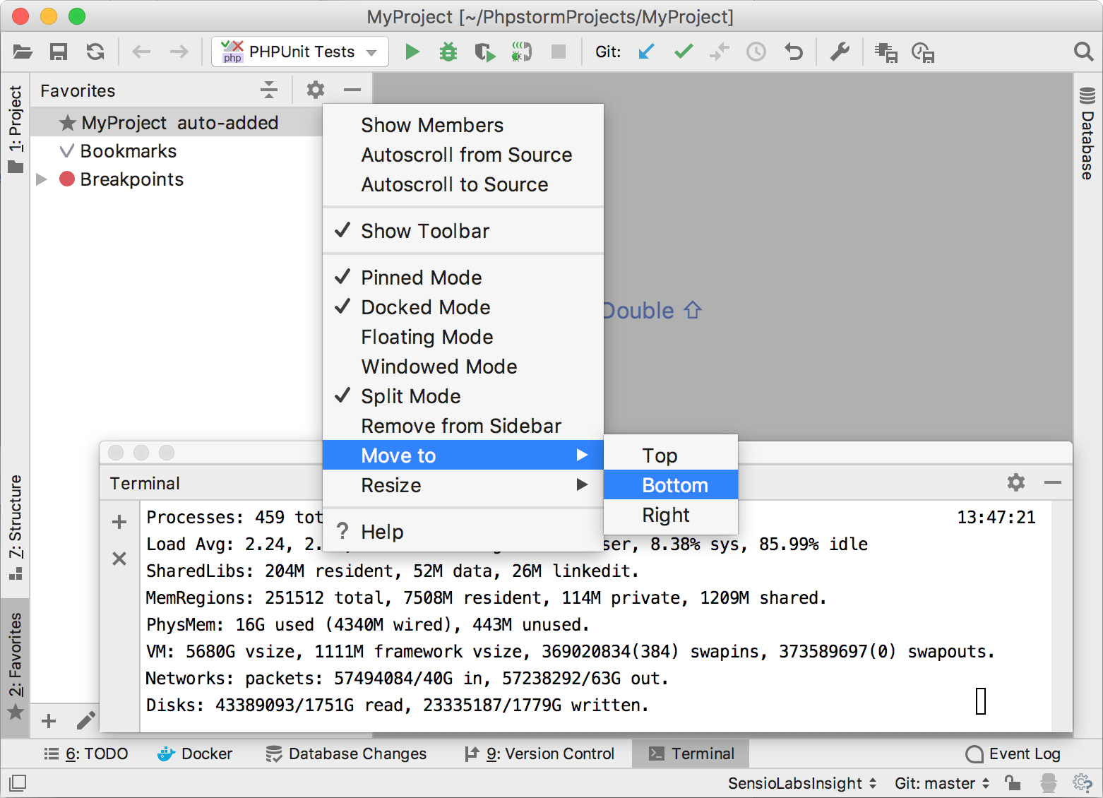Commit changes with Git checkmark icon
1103x798 pixels.
point(683,52)
